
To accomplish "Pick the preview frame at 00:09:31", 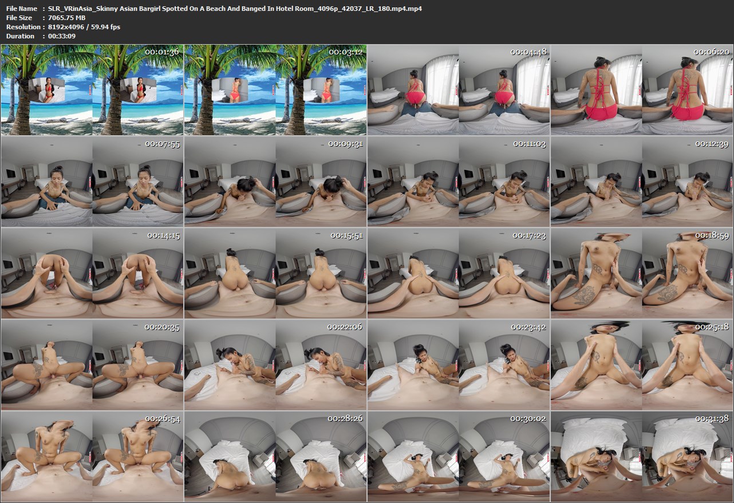I will (x=275, y=182).
